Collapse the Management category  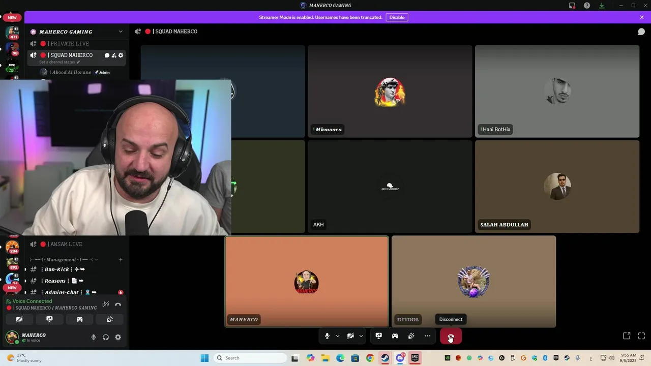64,260
